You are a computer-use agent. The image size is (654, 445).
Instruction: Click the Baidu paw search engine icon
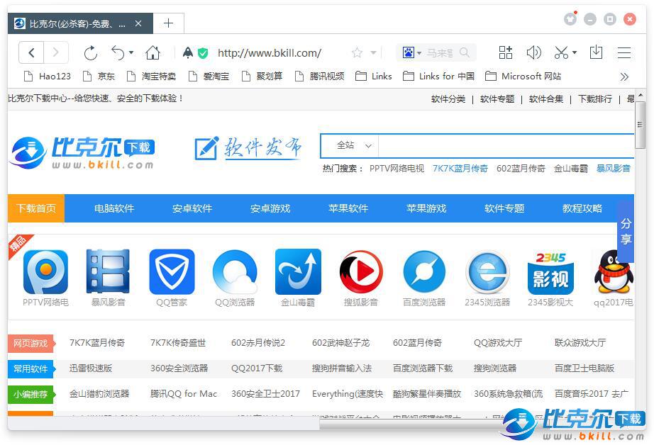tap(408, 52)
